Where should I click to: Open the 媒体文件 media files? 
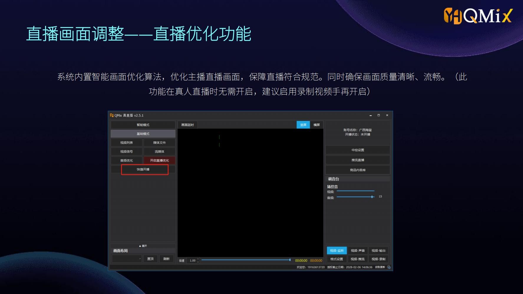(159, 143)
